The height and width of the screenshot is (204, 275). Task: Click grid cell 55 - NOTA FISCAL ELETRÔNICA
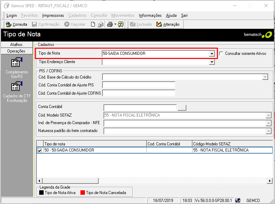(x=232, y=150)
